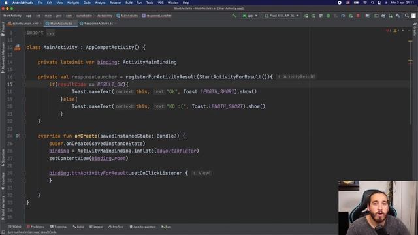
Task: Click the Run app icon in toolbar
Action: click(306, 16)
